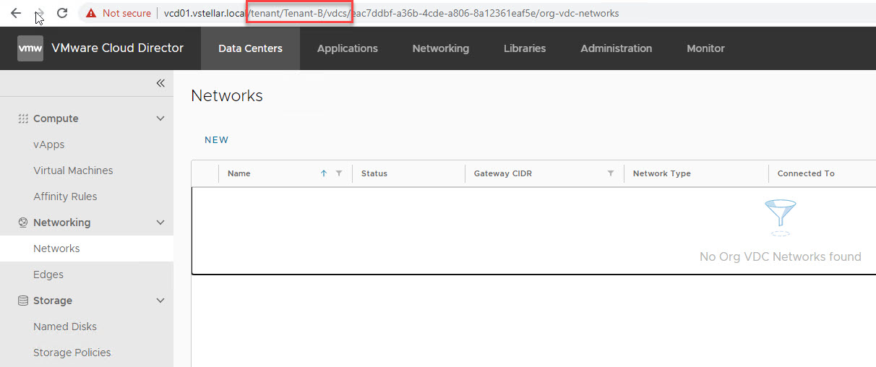876x367 pixels.
Task: Click NEW to create a network
Action: click(x=216, y=140)
